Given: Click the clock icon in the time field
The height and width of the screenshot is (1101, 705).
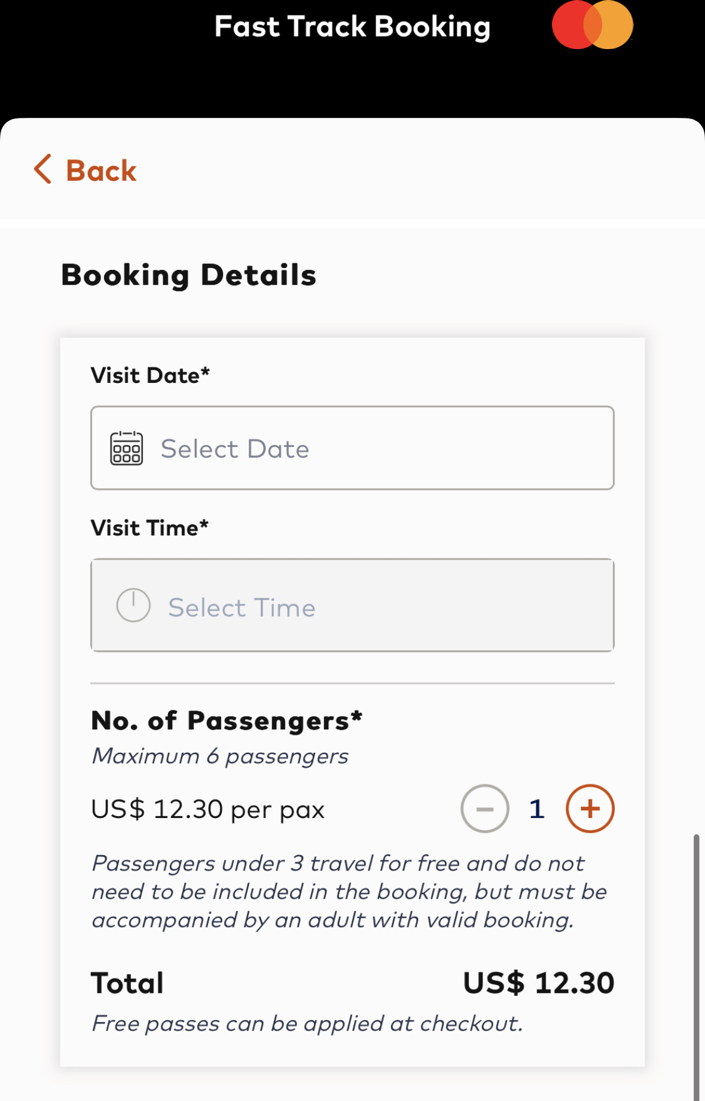Looking at the screenshot, I should click(x=133, y=606).
